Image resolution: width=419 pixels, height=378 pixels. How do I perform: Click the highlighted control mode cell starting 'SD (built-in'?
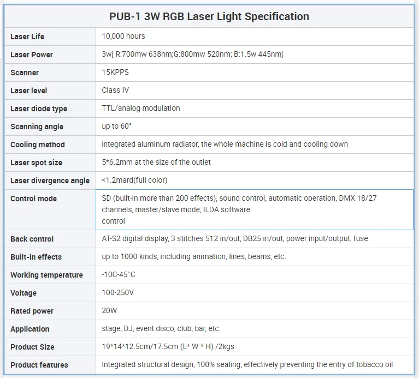[x=255, y=209]
